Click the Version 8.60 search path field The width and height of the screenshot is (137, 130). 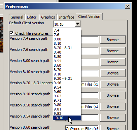(x=82, y=128)
